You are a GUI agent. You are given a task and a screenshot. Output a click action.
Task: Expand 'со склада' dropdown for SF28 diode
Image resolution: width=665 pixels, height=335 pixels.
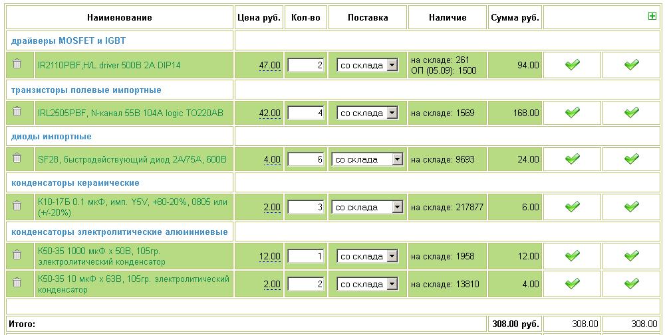tap(367, 159)
